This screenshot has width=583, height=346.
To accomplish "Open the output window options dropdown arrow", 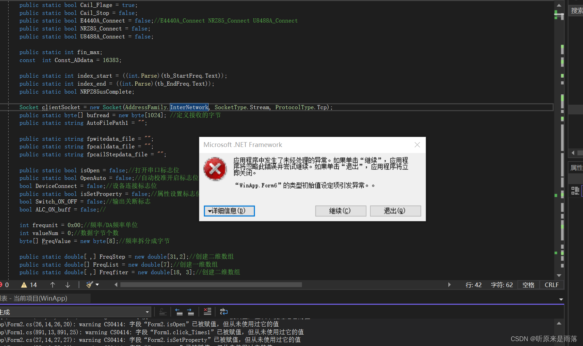I will [561, 299].
